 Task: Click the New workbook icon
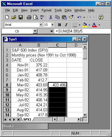(x=7, y=17)
